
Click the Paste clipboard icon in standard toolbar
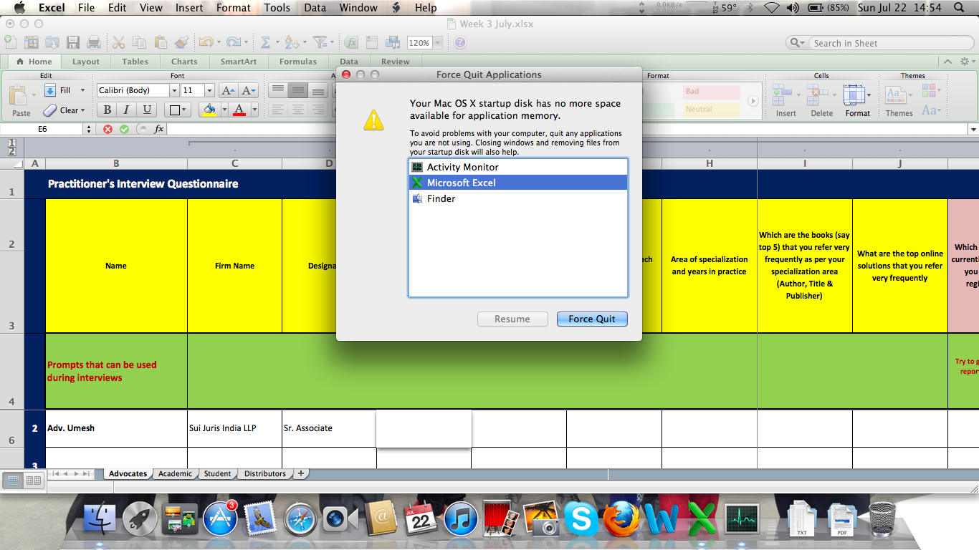click(161, 42)
